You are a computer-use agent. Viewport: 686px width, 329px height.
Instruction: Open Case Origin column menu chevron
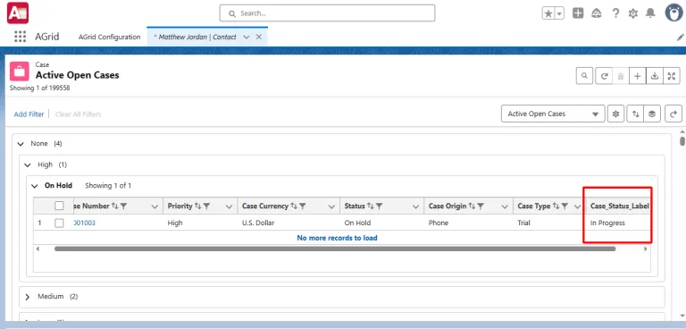coord(505,207)
